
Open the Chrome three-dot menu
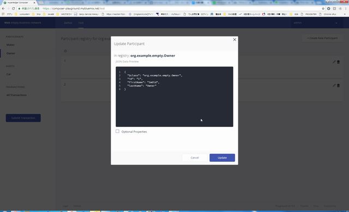tap(346, 9)
